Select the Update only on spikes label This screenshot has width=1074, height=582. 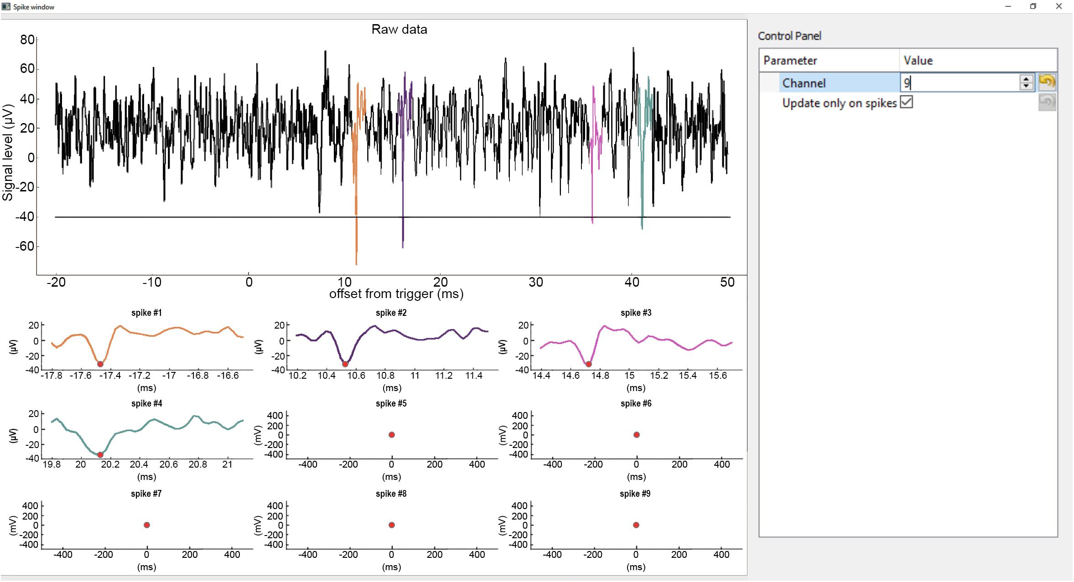[839, 103]
